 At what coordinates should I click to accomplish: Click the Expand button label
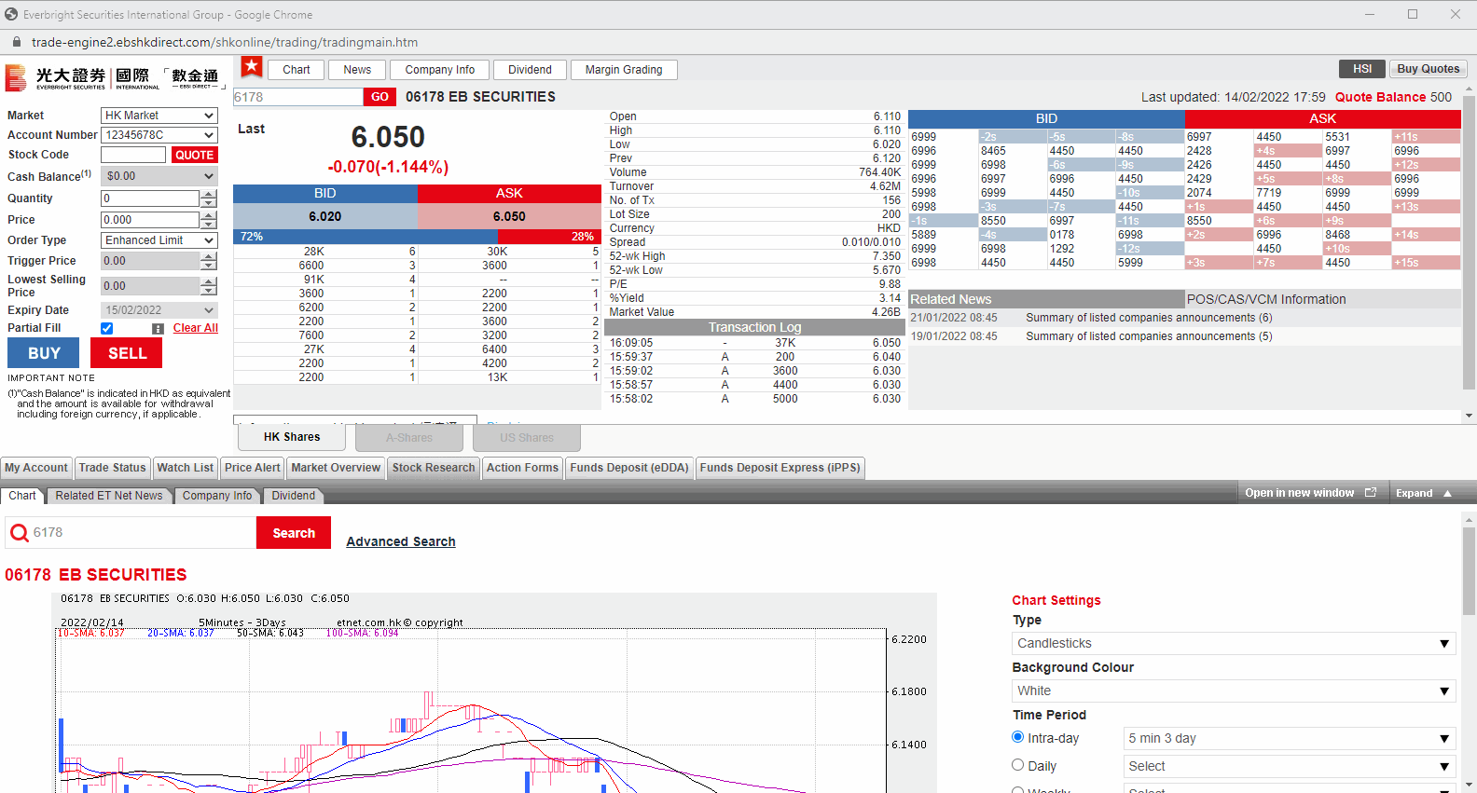pyautogui.click(x=1414, y=494)
